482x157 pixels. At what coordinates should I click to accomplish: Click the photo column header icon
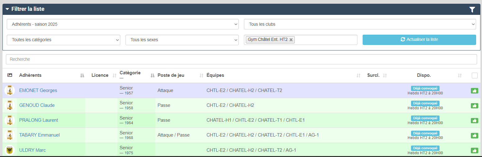pyautogui.click(x=10, y=75)
